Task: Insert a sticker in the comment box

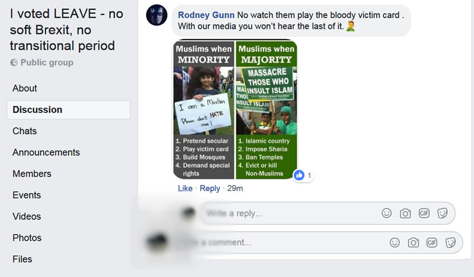Action: point(450,243)
